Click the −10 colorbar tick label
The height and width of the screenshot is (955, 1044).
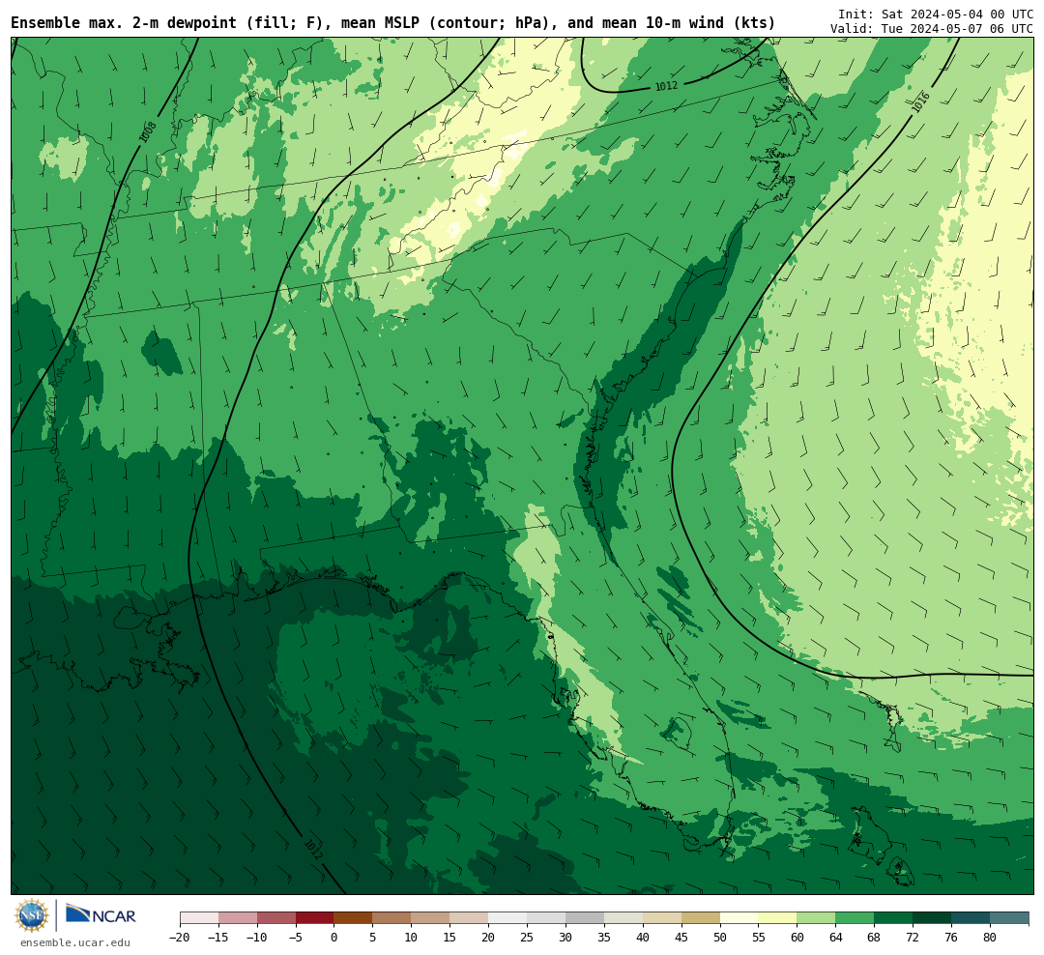(257, 937)
